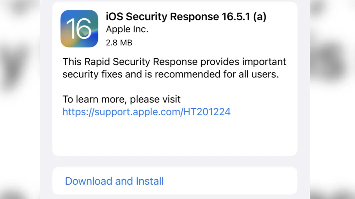The height and width of the screenshot is (199, 355).
Task: Click the 2.8 MB file size text
Action: click(x=119, y=43)
